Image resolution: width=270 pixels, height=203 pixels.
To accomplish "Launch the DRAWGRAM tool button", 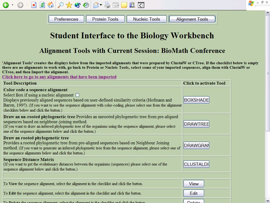I will pyautogui.click(x=196, y=145).
